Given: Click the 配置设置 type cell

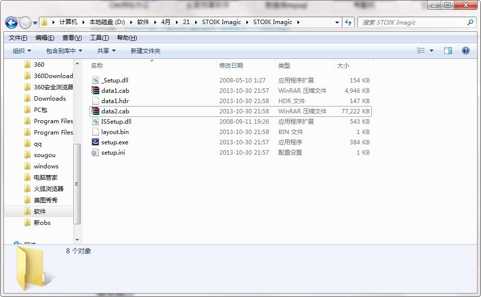Looking at the screenshot, I should point(290,153).
